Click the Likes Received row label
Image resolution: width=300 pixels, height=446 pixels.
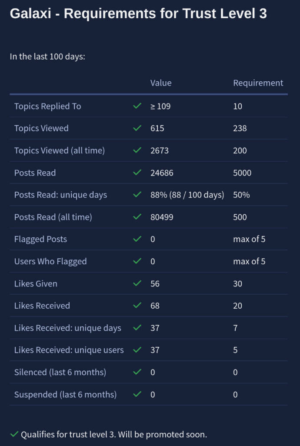(42, 306)
